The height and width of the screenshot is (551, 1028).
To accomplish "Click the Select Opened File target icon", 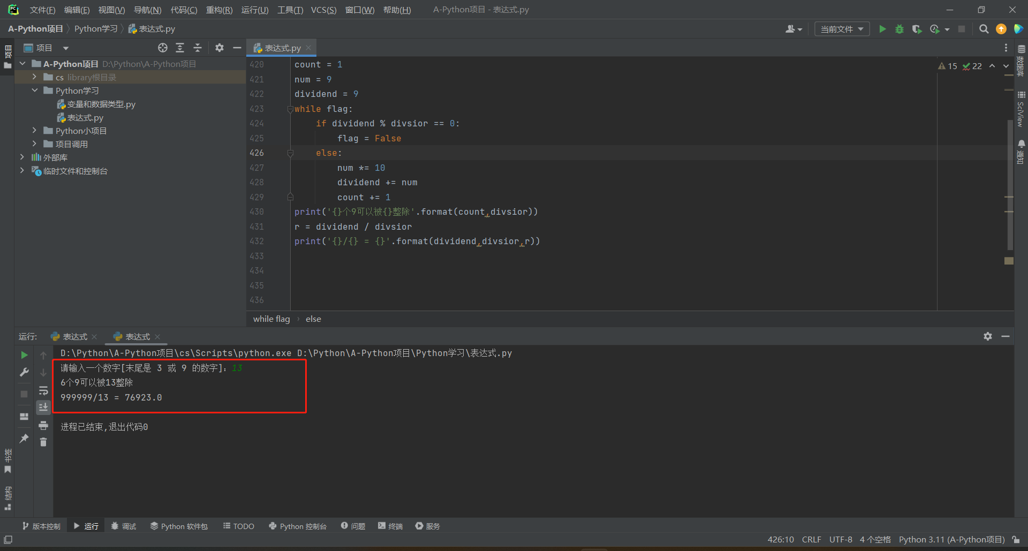I will [x=163, y=48].
